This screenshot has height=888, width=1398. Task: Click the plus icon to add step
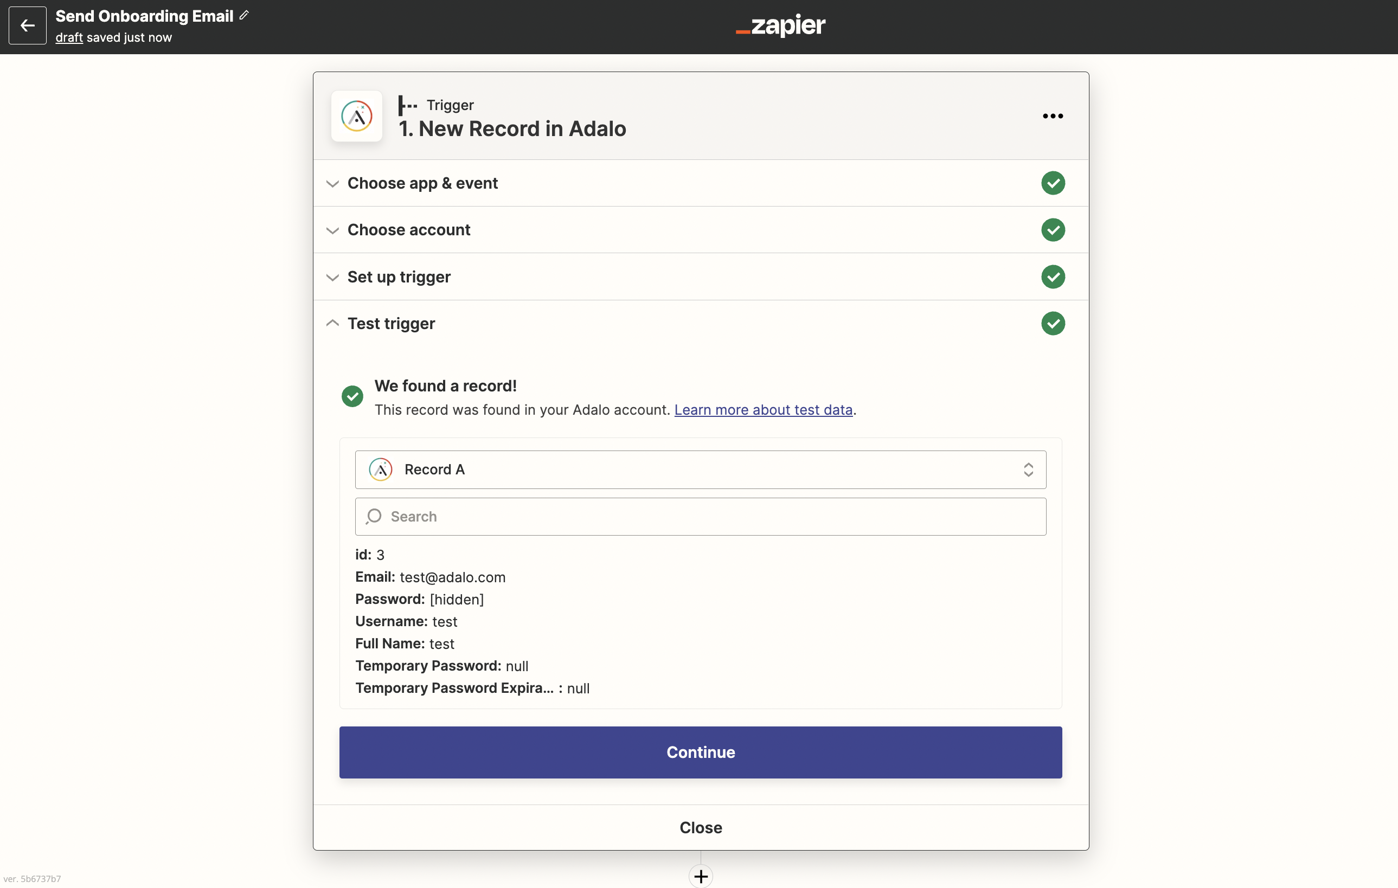coord(700,876)
